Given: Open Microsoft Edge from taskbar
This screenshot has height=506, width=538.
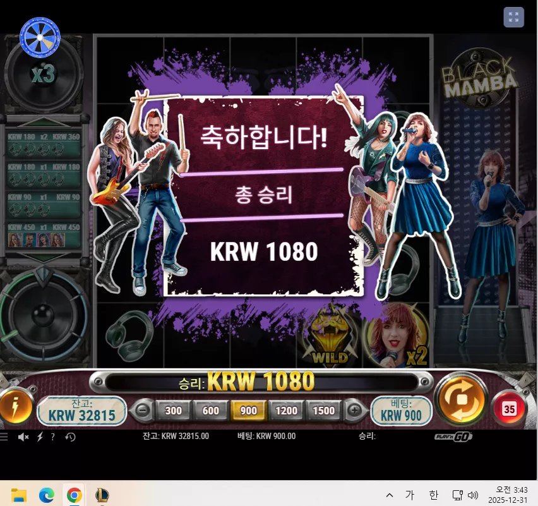Looking at the screenshot, I should click(x=46, y=495).
